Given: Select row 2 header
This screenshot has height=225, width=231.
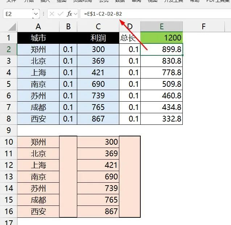Looking at the screenshot, I should (9, 49).
